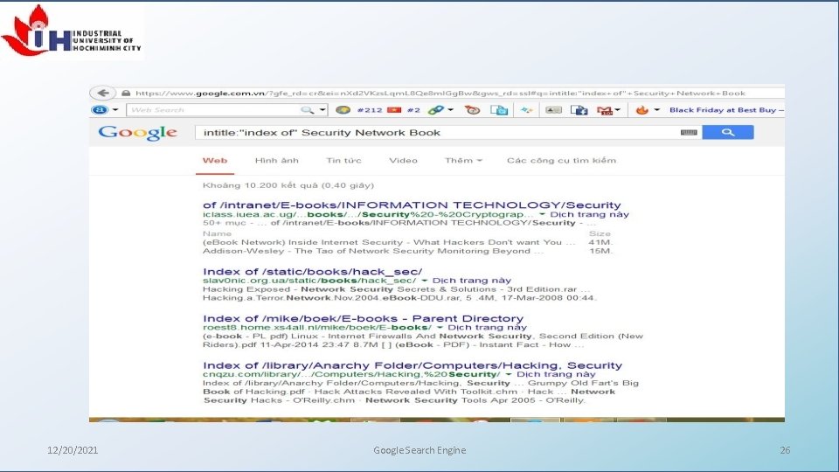Image resolution: width=839 pixels, height=472 pixels.
Task: Open result of /intranet/E-books/INFORMATION TECHNOLOGY/Security
Action: coord(412,205)
